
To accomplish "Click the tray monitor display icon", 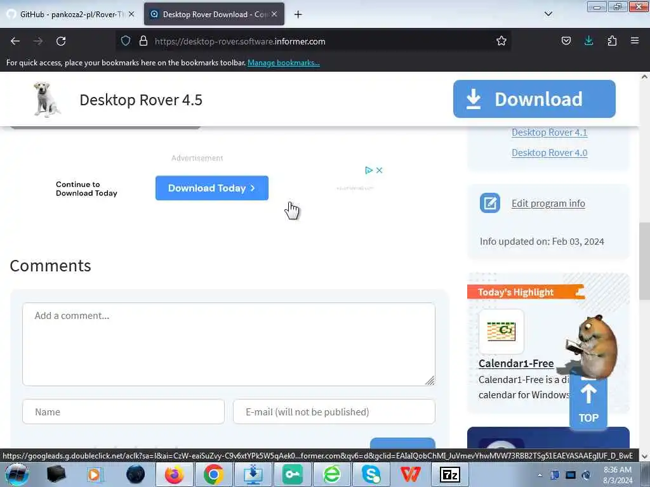I will (x=571, y=475).
